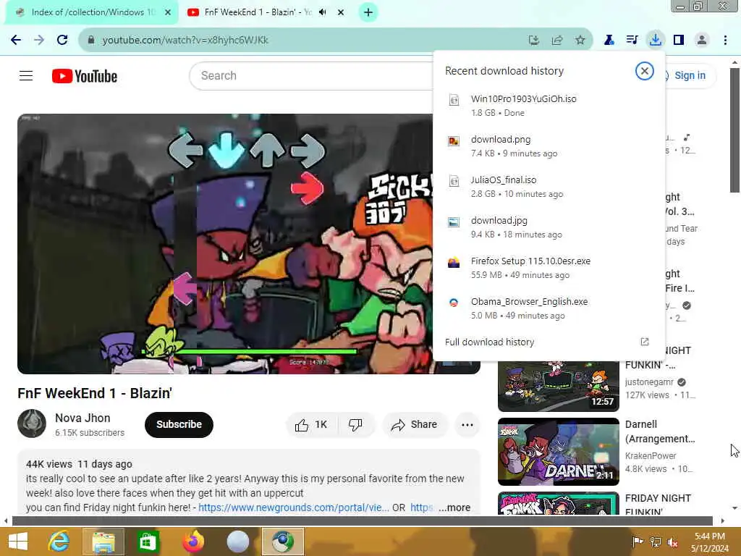Image resolution: width=741 pixels, height=556 pixels.
Task: Open Nova Jhon channel avatar
Action: (32, 424)
